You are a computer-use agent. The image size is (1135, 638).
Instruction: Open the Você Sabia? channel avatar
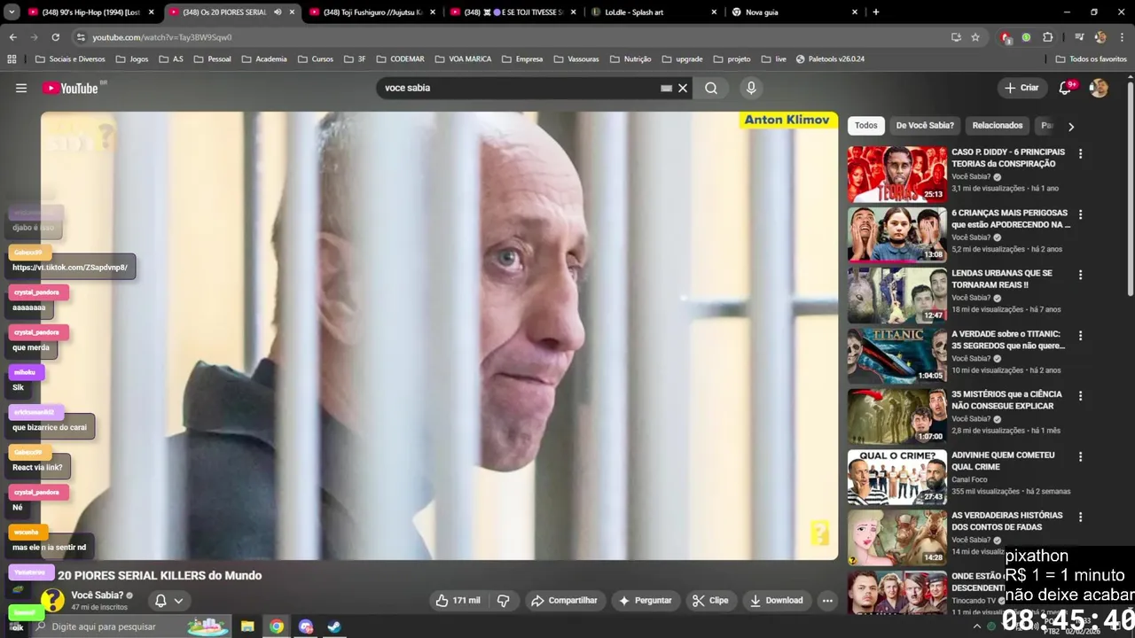(52, 601)
